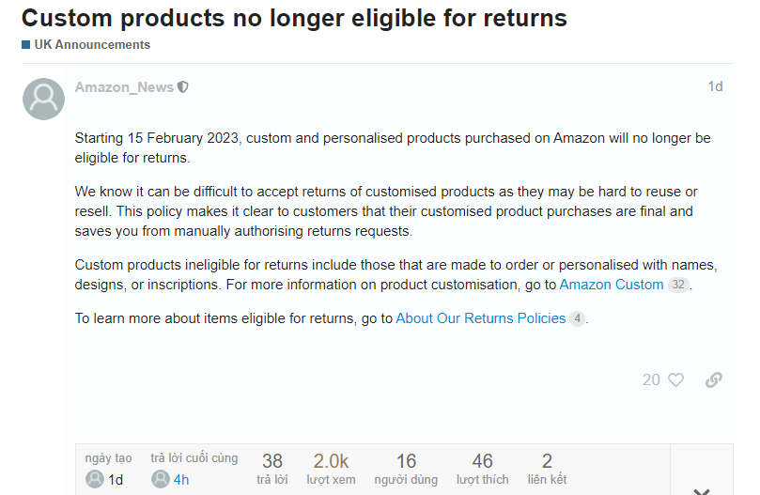The height and width of the screenshot is (495, 760).
Task: Jump to the last reply via 4h link
Action: pos(181,479)
